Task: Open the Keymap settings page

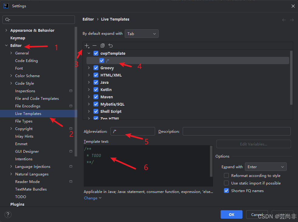Action: 18,38
